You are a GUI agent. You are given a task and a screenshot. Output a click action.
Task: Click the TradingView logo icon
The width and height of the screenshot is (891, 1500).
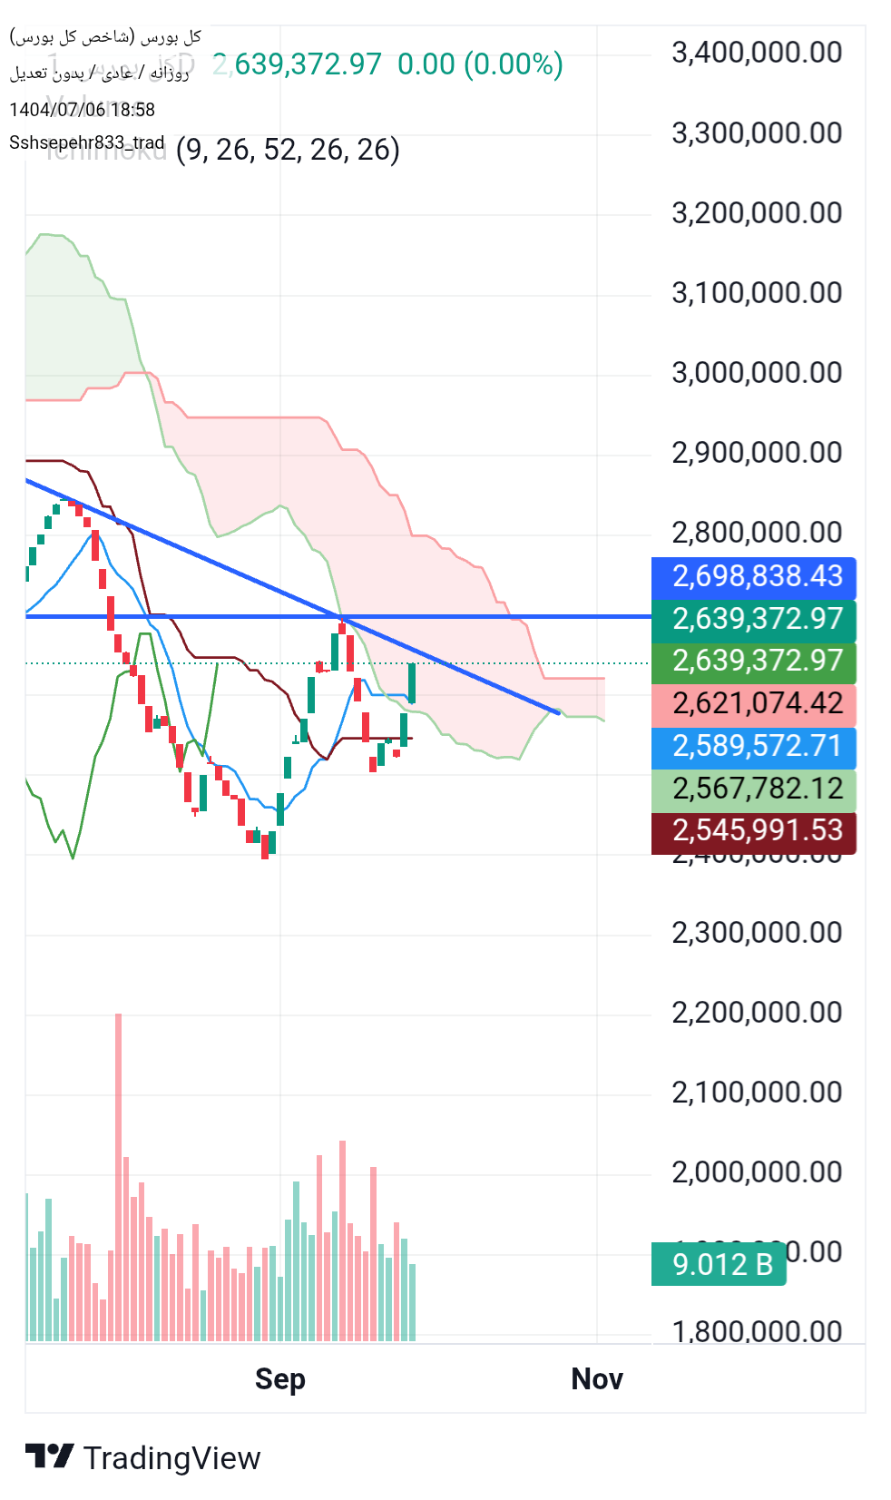point(49,1456)
